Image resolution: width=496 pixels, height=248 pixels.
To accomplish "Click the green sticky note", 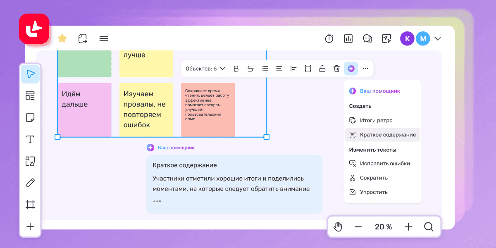I will (x=84, y=64).
